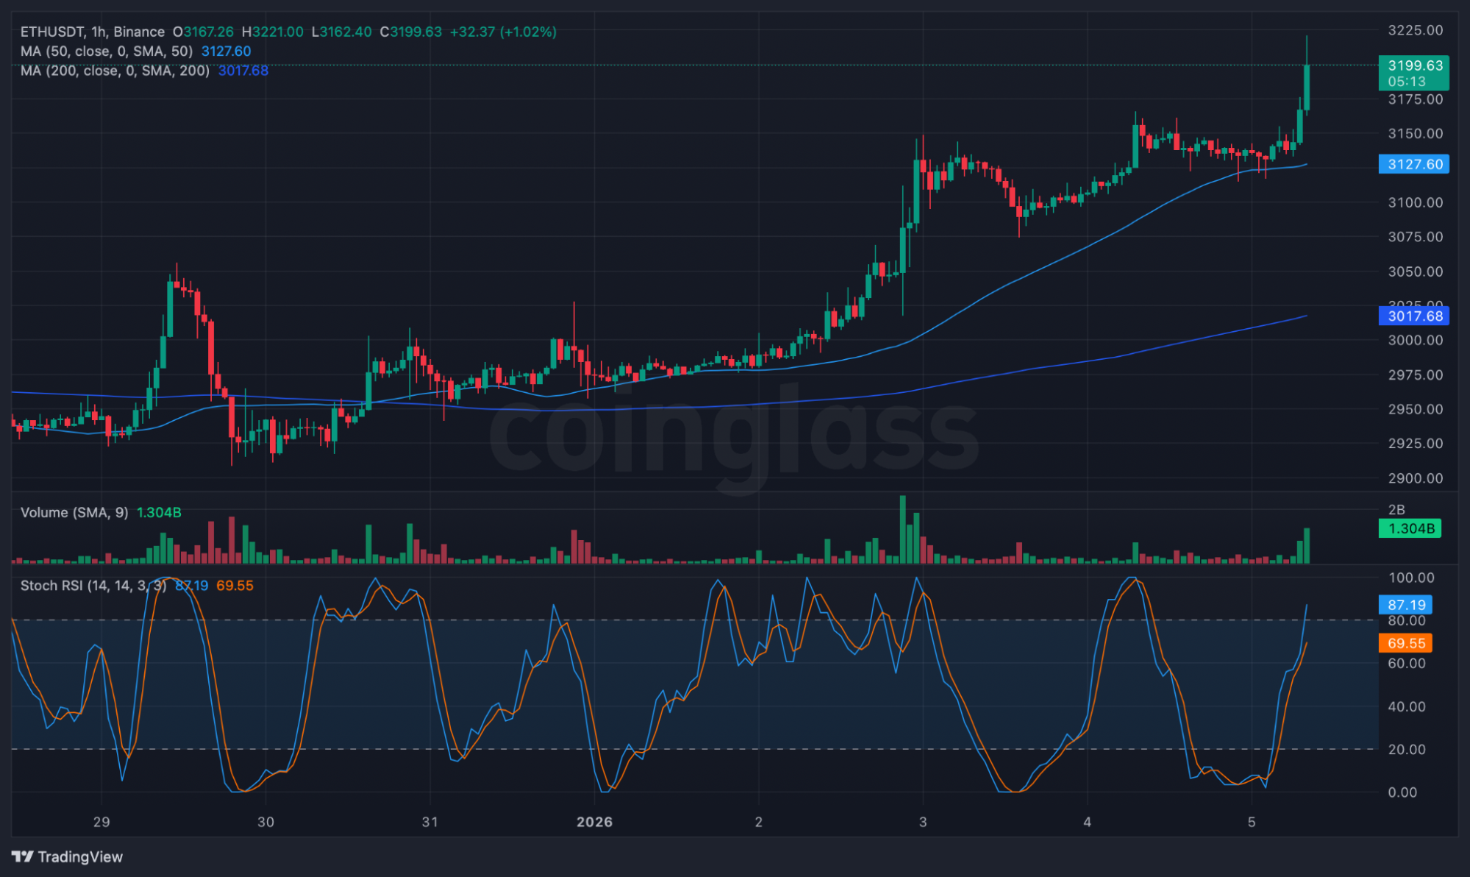1470x877 pixels.
Task: Click the MA 200 indicator legend label
Action: coord(114,71)
